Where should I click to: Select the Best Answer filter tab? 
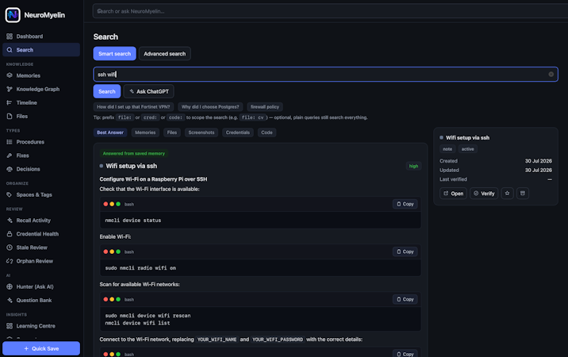110,132
